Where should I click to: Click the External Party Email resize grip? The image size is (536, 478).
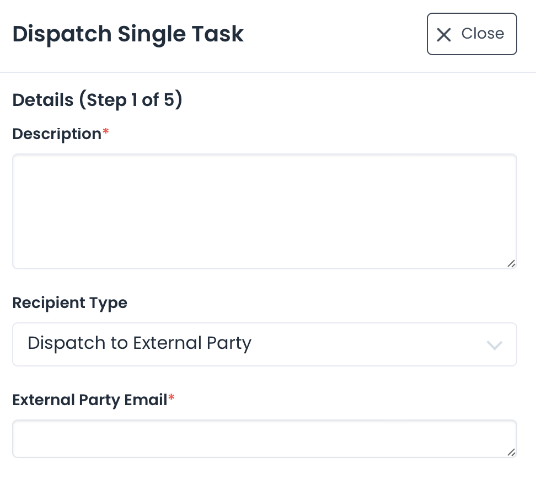[x=511, y=452]
